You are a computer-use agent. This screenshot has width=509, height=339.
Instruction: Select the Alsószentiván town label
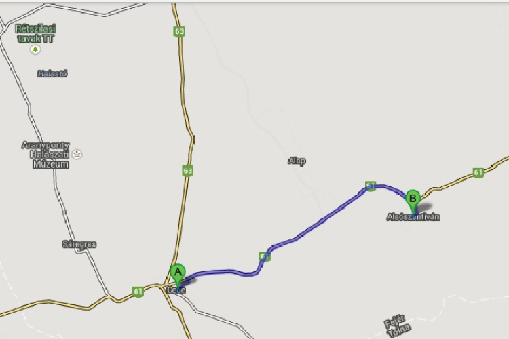point(413,217)
